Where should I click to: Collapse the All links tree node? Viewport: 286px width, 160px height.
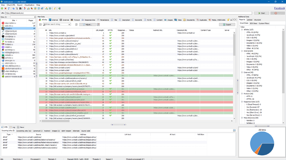pyautogui.click(x=242, y=30)
